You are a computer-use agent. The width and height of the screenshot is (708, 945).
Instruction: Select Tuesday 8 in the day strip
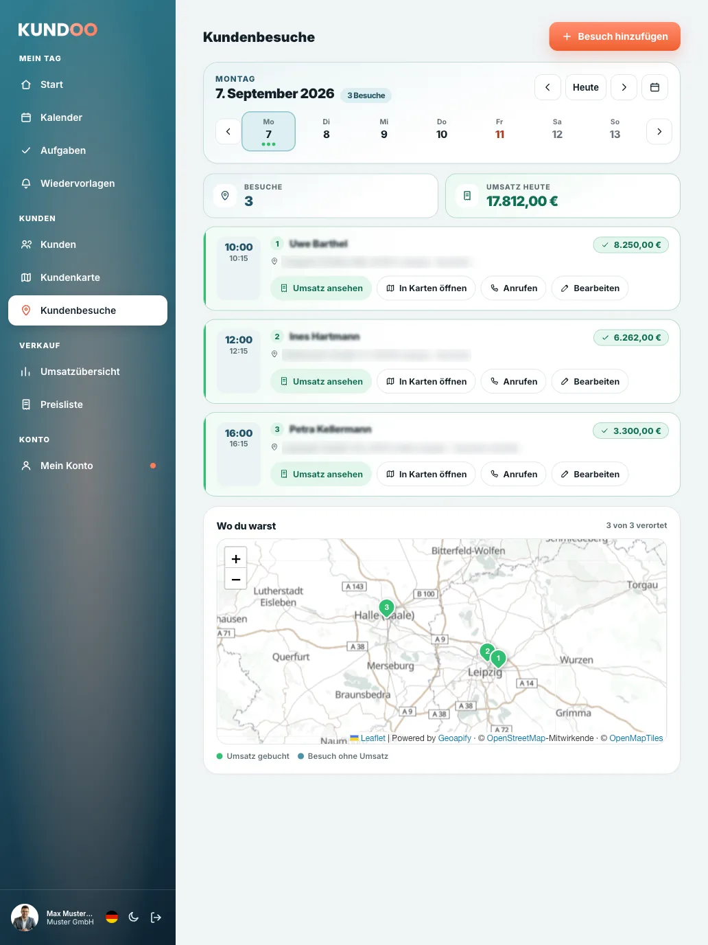[327, 130]
